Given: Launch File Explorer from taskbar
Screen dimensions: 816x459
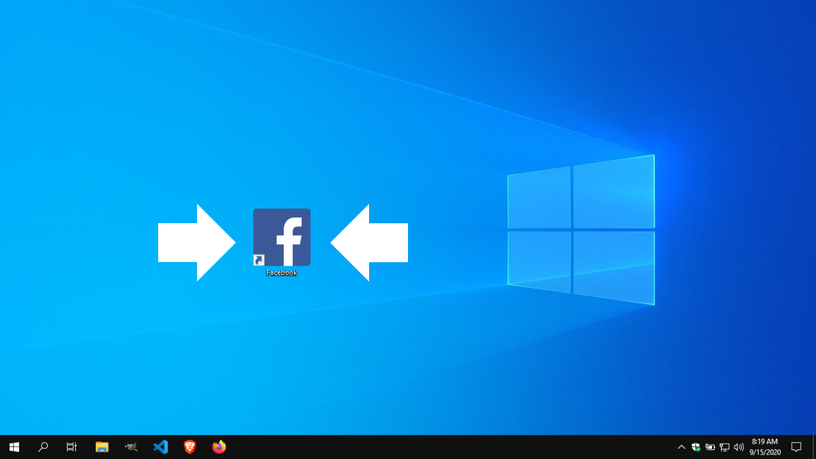Looking at the screenshot, I should point(102,447).
